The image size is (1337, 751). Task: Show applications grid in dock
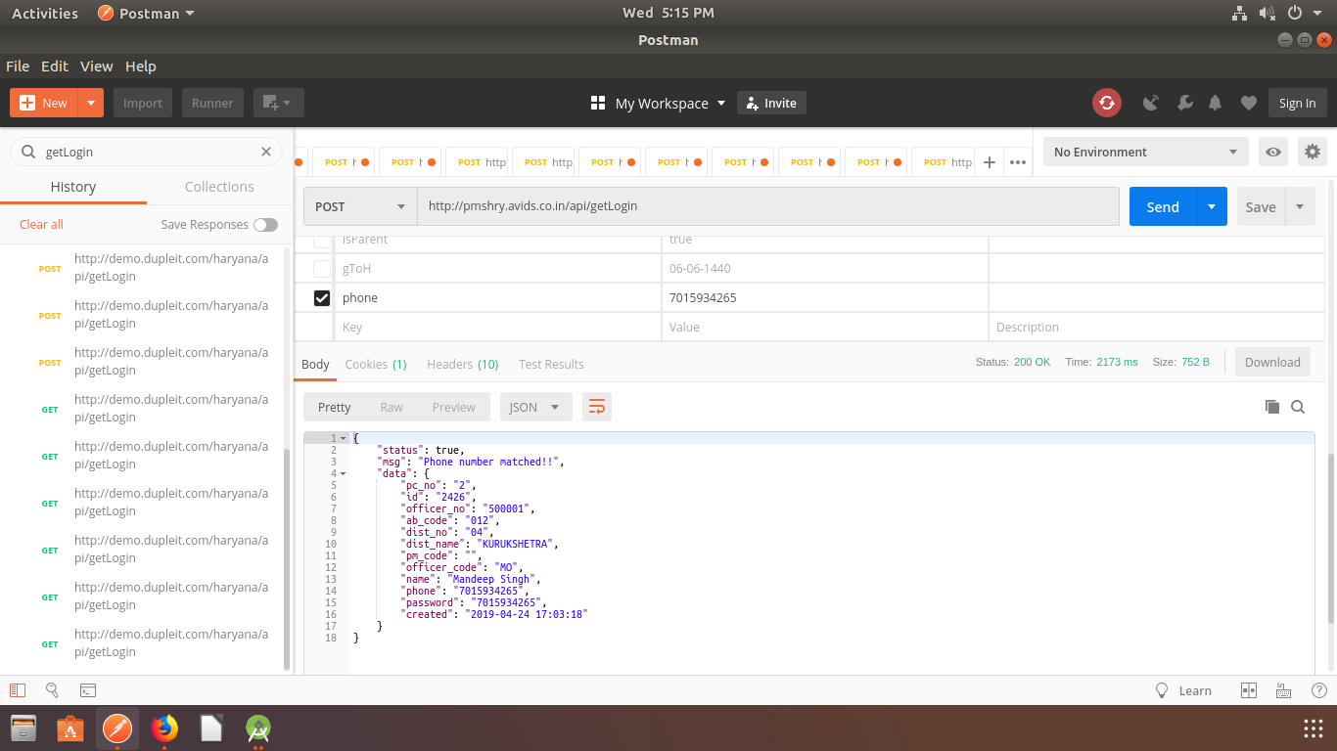(1314, 729)
